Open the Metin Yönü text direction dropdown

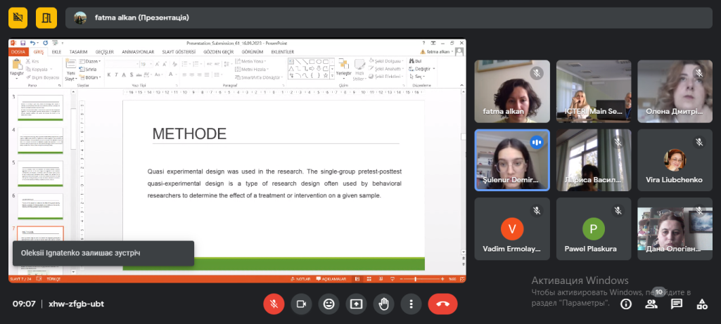(x=250, y=61)
